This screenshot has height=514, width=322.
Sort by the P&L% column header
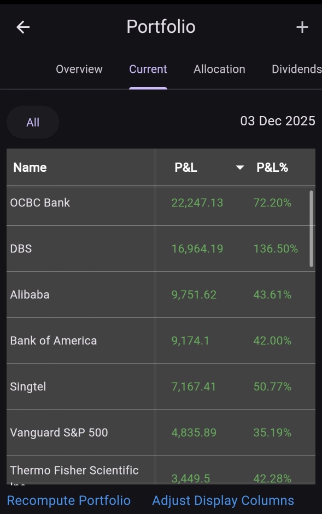272,168
